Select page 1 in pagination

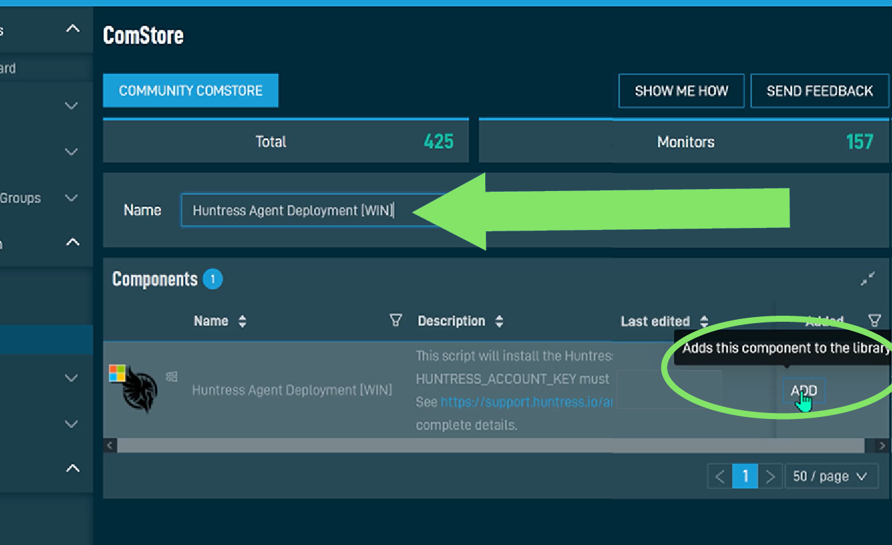click(x=745, y=477)
